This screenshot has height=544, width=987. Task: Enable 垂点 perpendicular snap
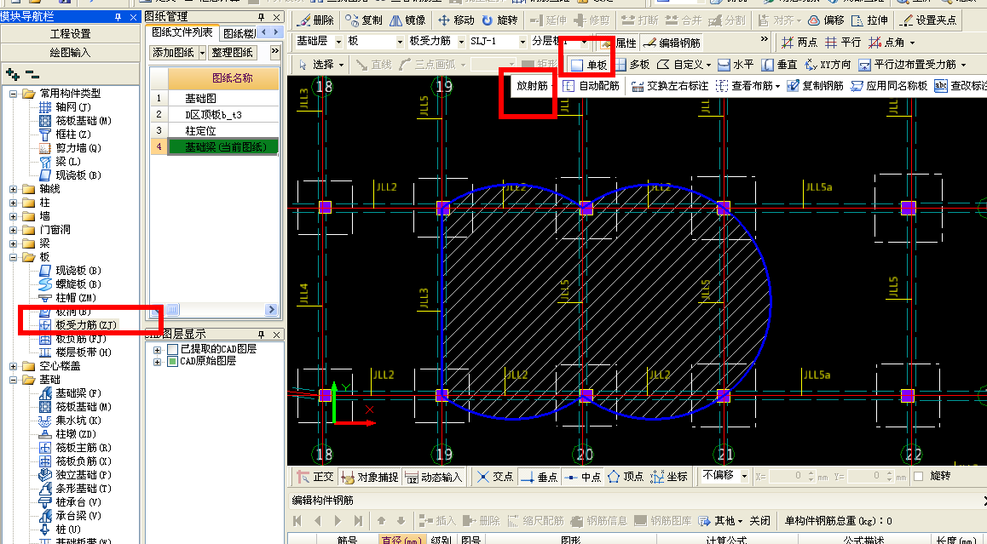pos(540,477)
